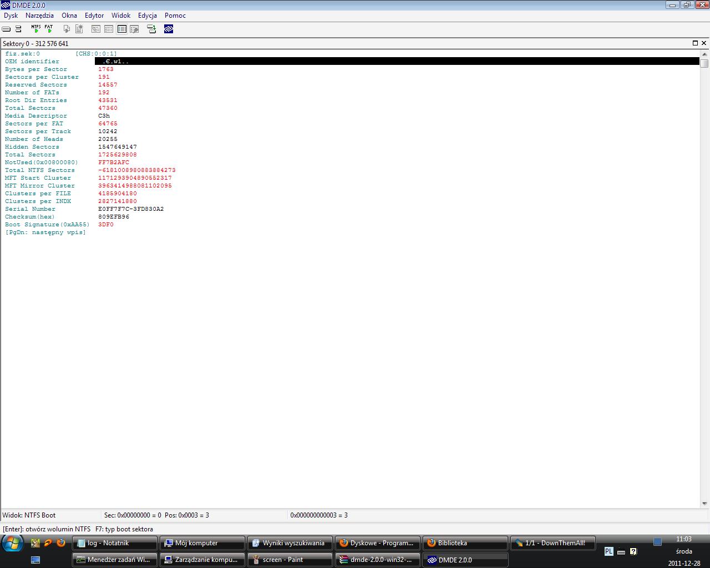The height and width of the screenshot is (568, 710).
Task: Select Sectors per FAT value 64765
Action: (x=108, y=124)
